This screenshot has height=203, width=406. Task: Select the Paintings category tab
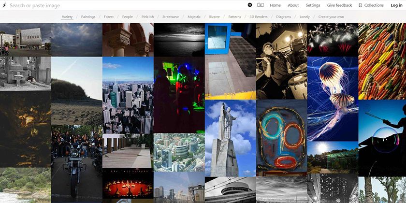tap(88, 16)
